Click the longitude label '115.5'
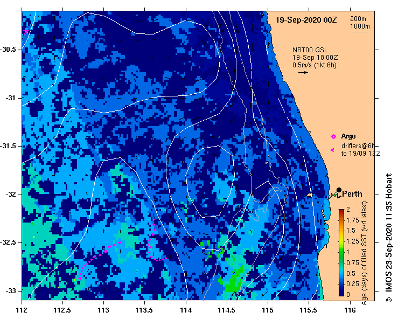 coord(309,310)
